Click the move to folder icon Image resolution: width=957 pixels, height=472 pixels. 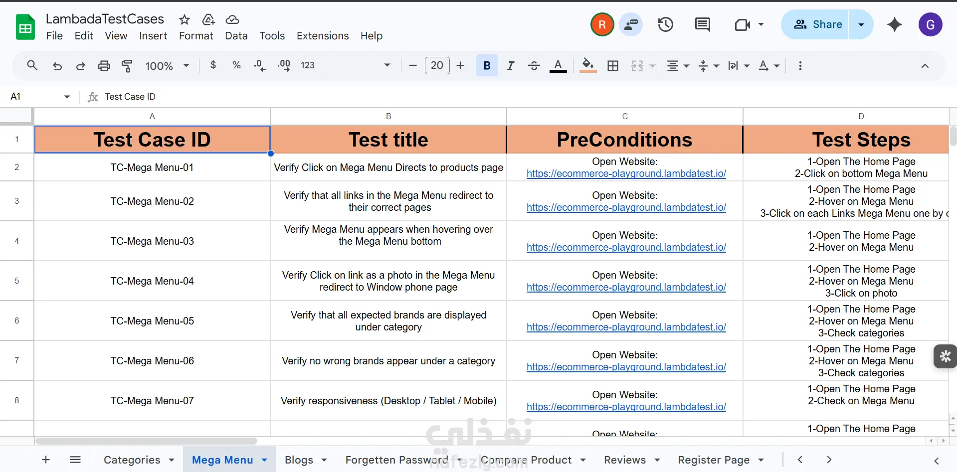pos(208,19)
